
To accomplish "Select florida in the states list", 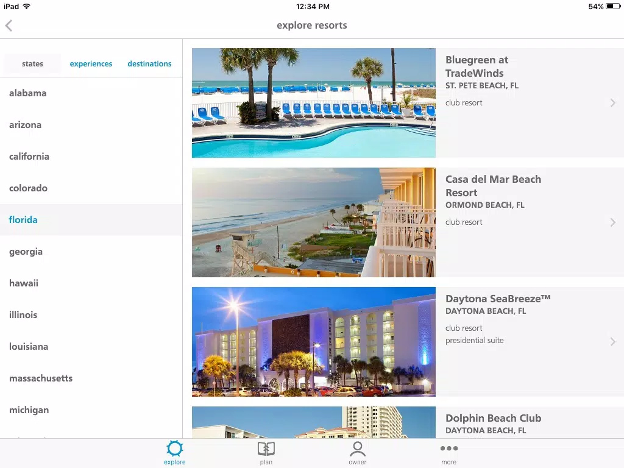I will [x=91, y=219].
